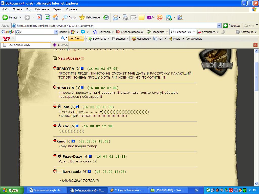Click the Переход go button
Image resolution: width=259 pixels, height=194 pixels.
point(231,26)
